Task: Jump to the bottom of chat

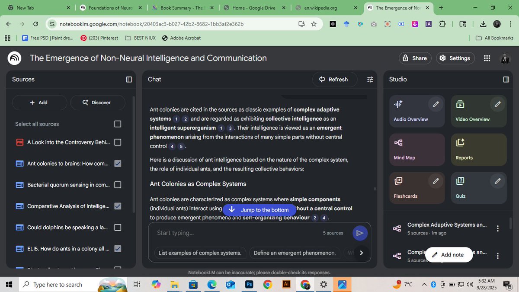Action: point(259,210)
